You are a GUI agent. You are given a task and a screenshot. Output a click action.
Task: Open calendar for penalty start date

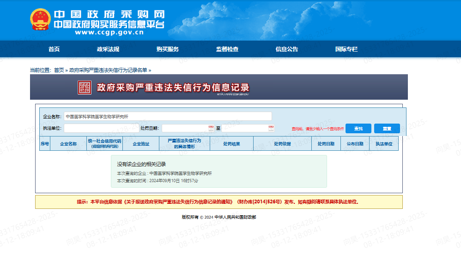point(211,128)
